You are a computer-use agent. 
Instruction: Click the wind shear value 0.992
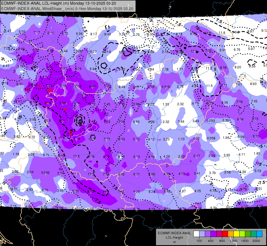(x=46, y=172)
